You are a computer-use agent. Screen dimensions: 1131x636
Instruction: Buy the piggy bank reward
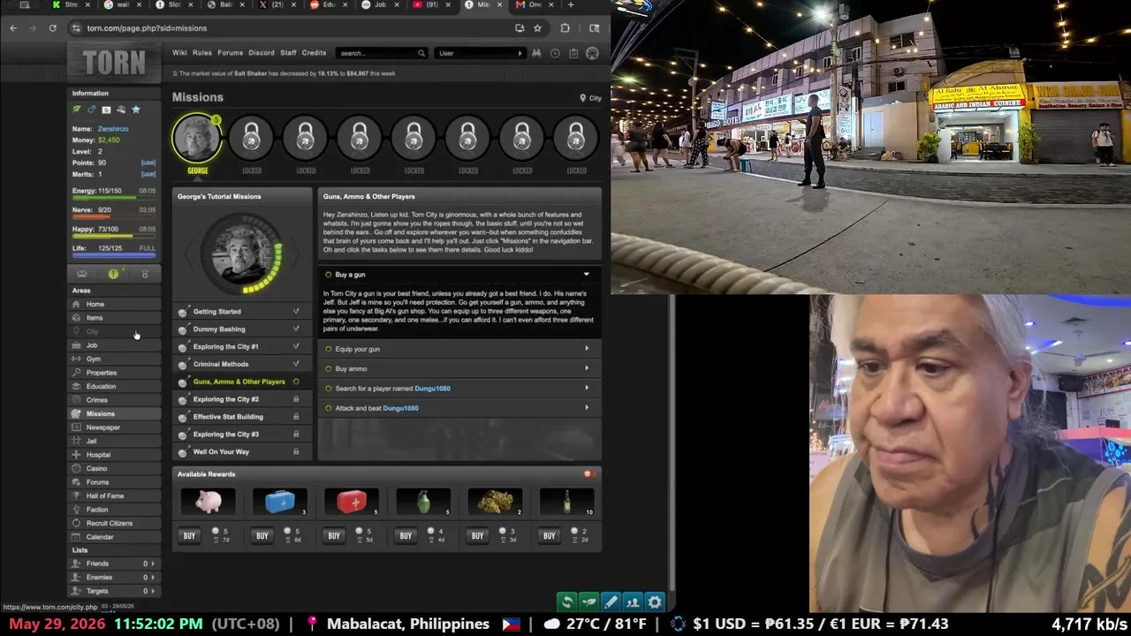point(189,535)
